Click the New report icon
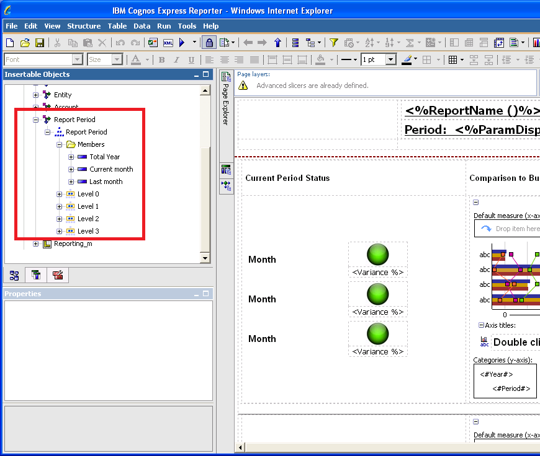The height and width of the screenshot is (456, 540). click(10, 43)
